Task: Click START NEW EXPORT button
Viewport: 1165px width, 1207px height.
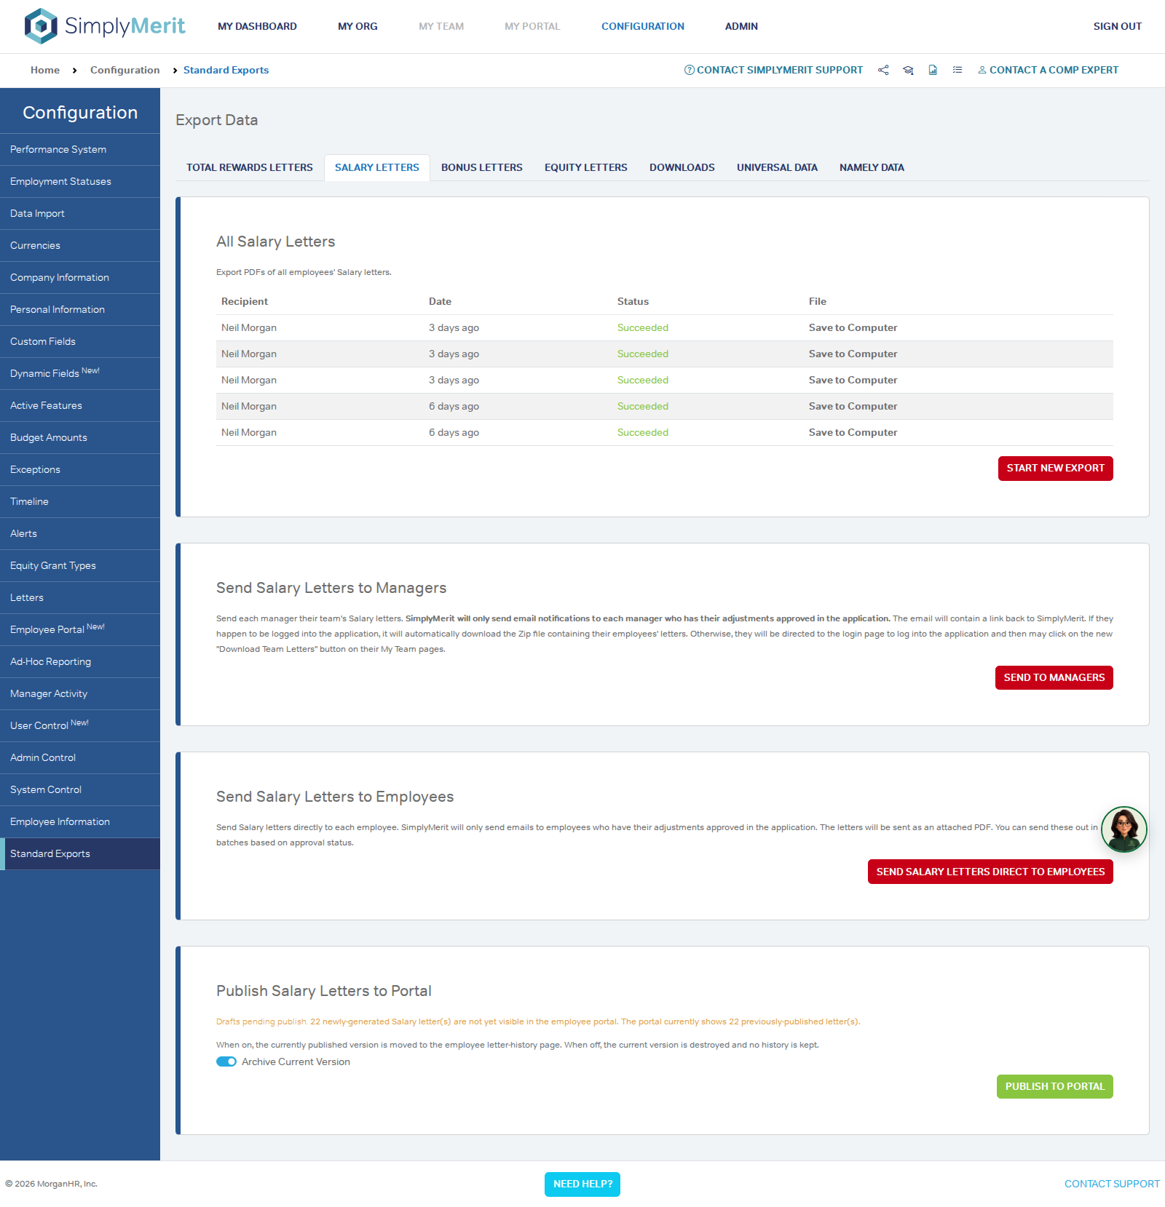Action: tap(1055, 468)
